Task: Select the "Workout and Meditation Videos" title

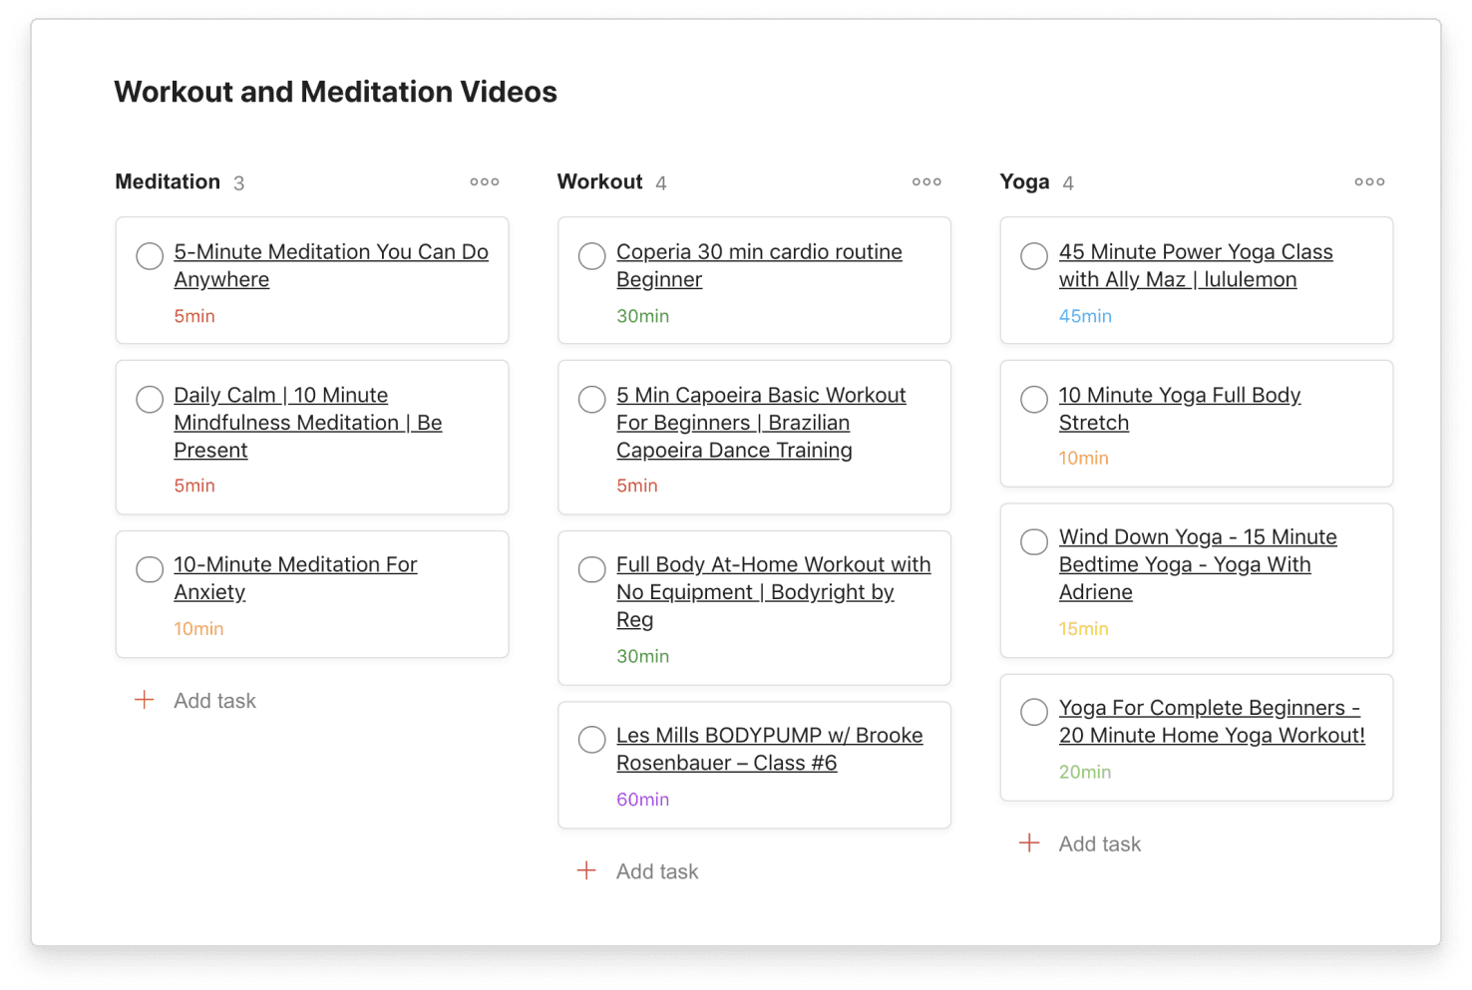Action: pos(335,91)
